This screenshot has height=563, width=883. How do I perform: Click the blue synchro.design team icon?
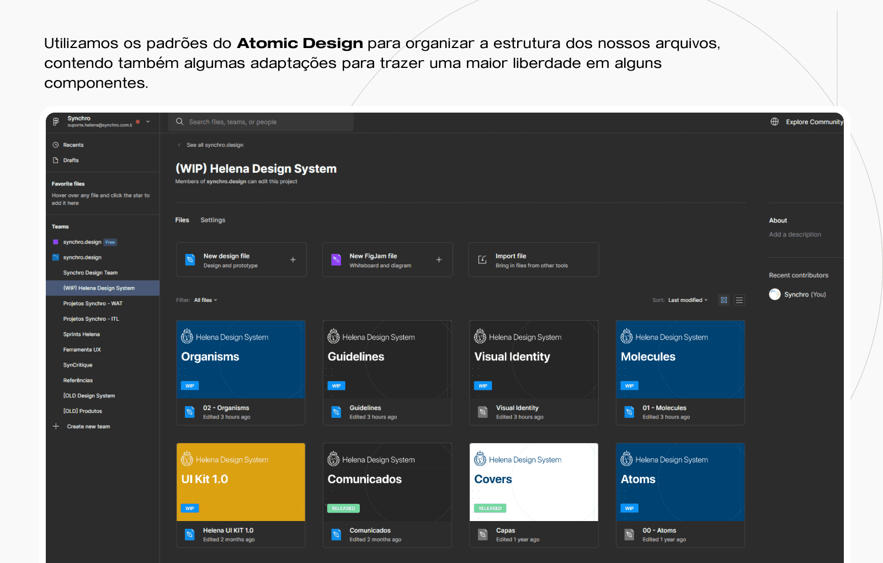pos(55,257)
